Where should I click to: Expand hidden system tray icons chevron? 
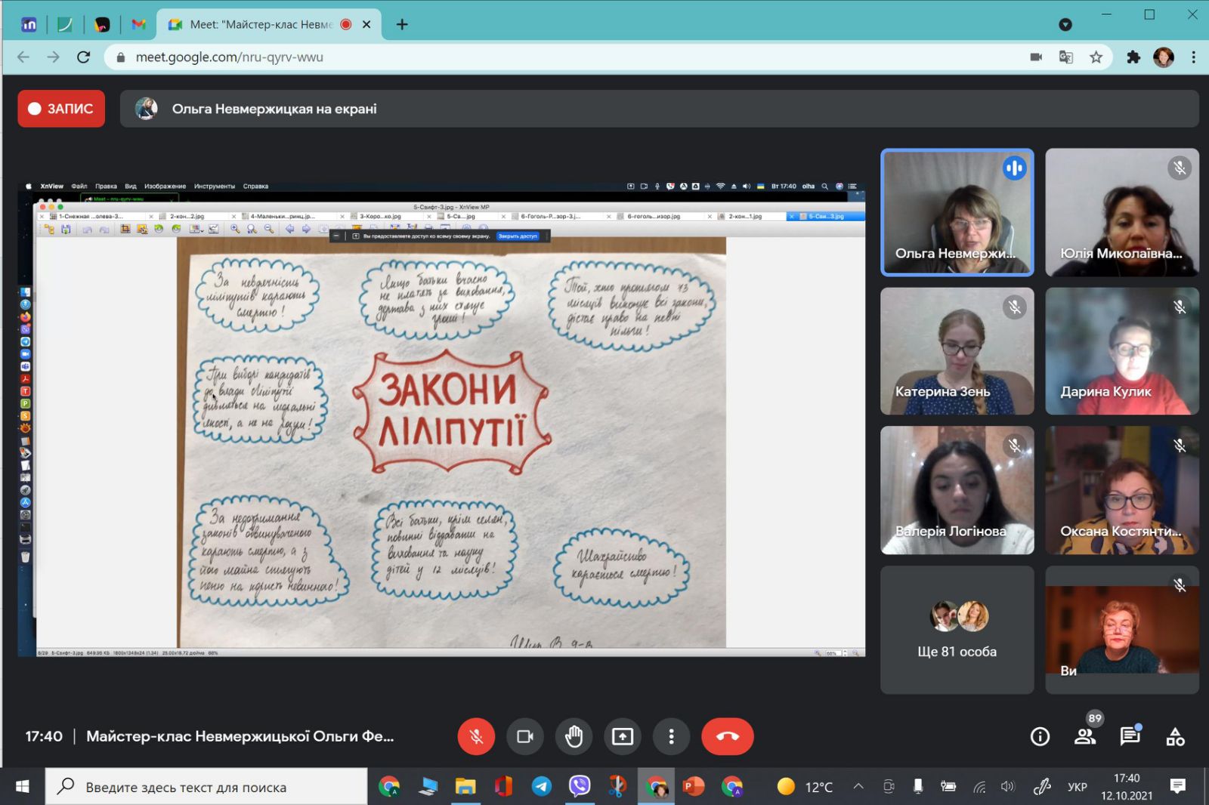click(x=858, y=786)
